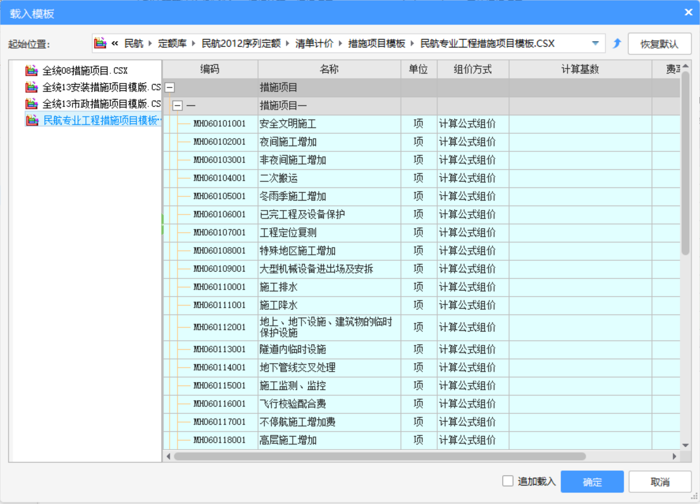Close the 载入模板 dialog
Image resolution: width=700 pixels, height=504 pixels.
[688, 12]
